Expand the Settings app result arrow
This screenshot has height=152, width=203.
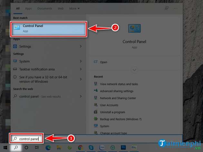point(81,46)
